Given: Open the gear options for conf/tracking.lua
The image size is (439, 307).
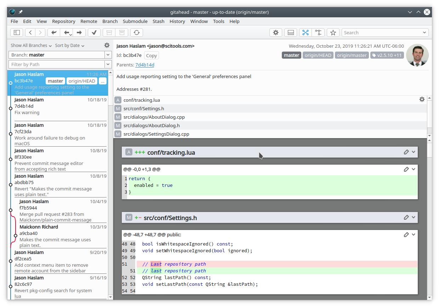Looking at the screenshot, I should [x=422, y=100].
